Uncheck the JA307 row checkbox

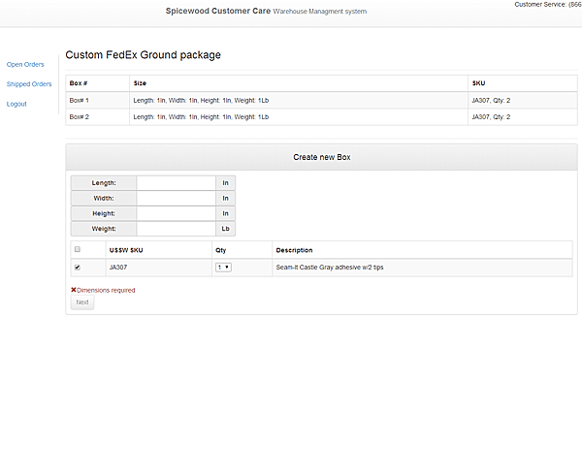click(x=78, y=267)
